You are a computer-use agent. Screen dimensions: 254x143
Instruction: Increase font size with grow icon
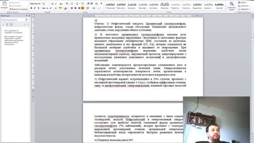[x=52, y=4]
